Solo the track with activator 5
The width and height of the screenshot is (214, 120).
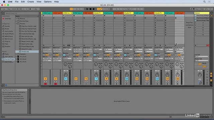(76, 82)
